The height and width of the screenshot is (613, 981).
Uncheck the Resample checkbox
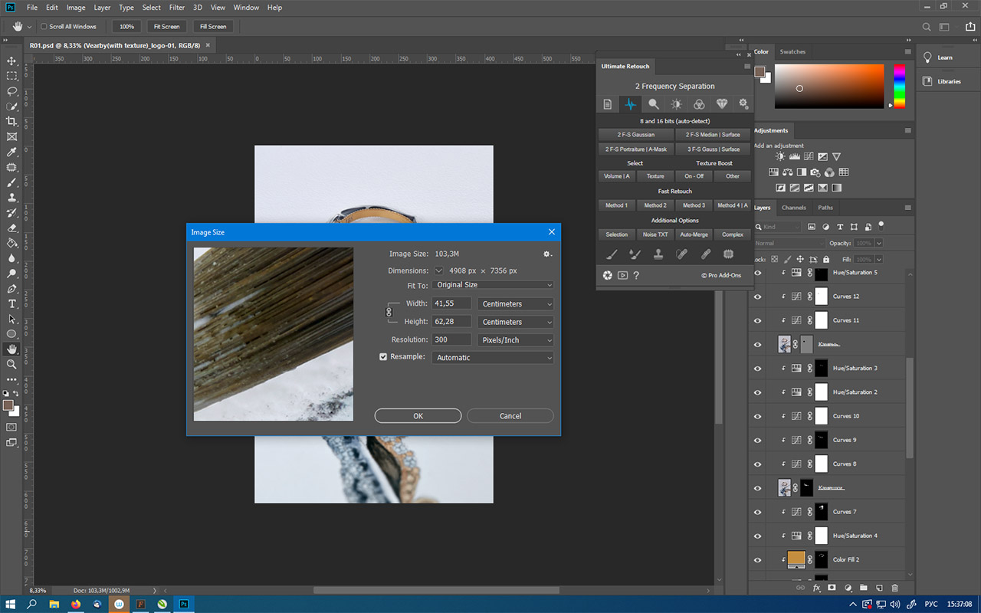pyautogui.click(x=383, y=356)
